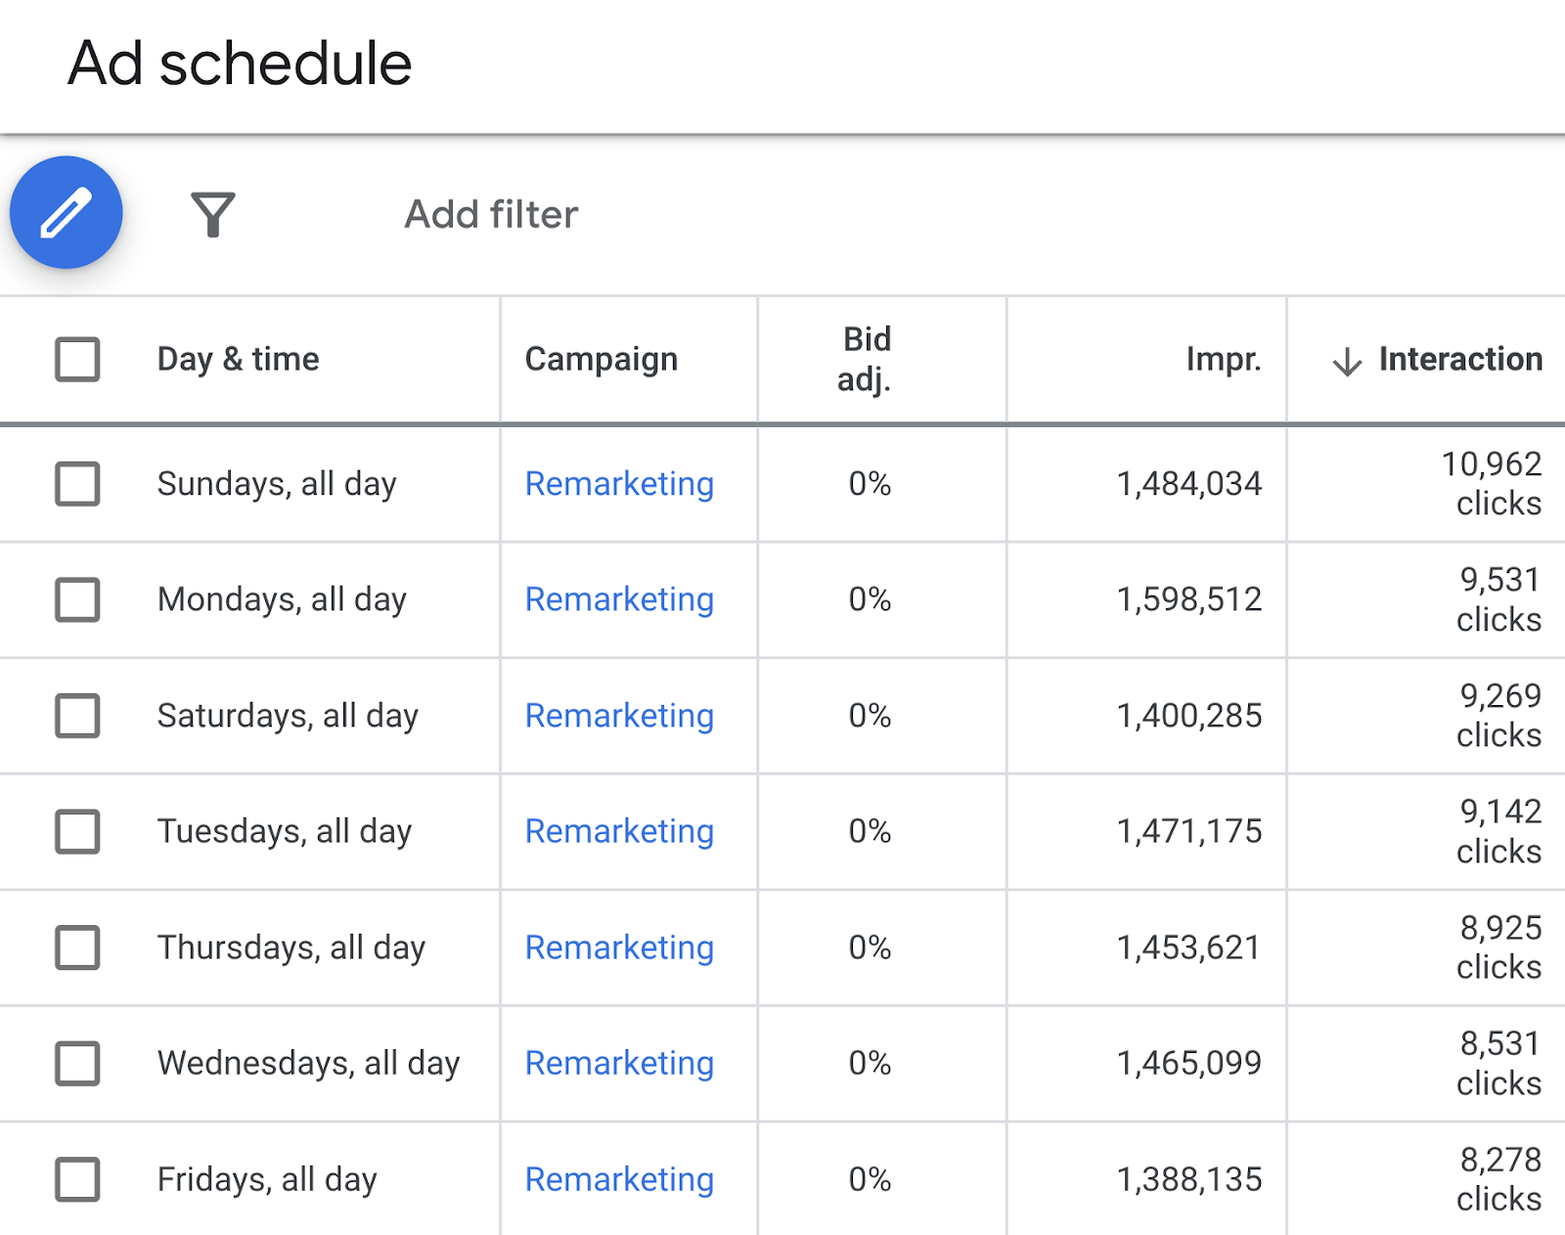Sort by the Interaction column header
This screenshot has height=1235, width=1565.
tap(1459, 360)
